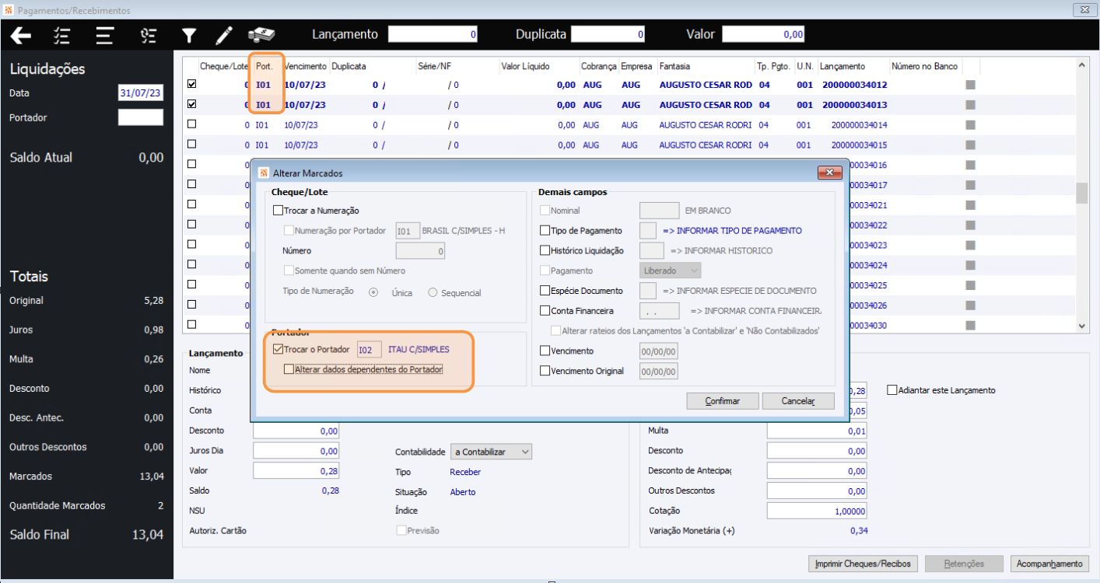This screenshot has width=1100, height=583.
Task: Close the Alterar Marcados dialog
Action: 830,173
